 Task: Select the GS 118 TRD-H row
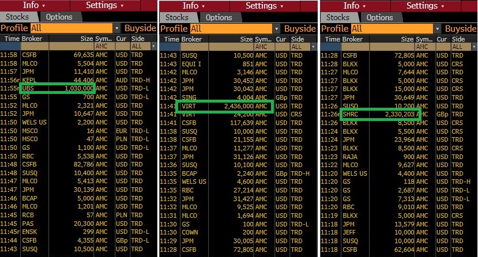click(x=399, y=182)
